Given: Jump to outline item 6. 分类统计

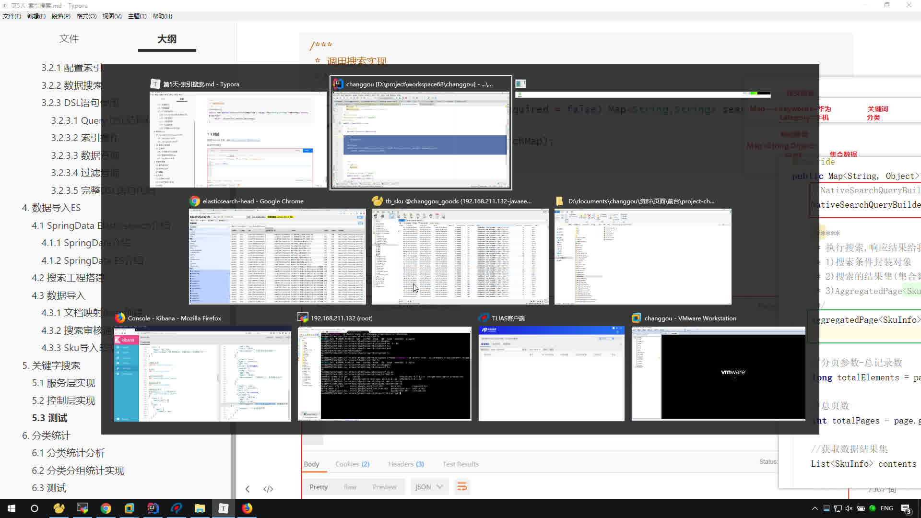Looking at the screenshot, I should (x=46, y=436).
